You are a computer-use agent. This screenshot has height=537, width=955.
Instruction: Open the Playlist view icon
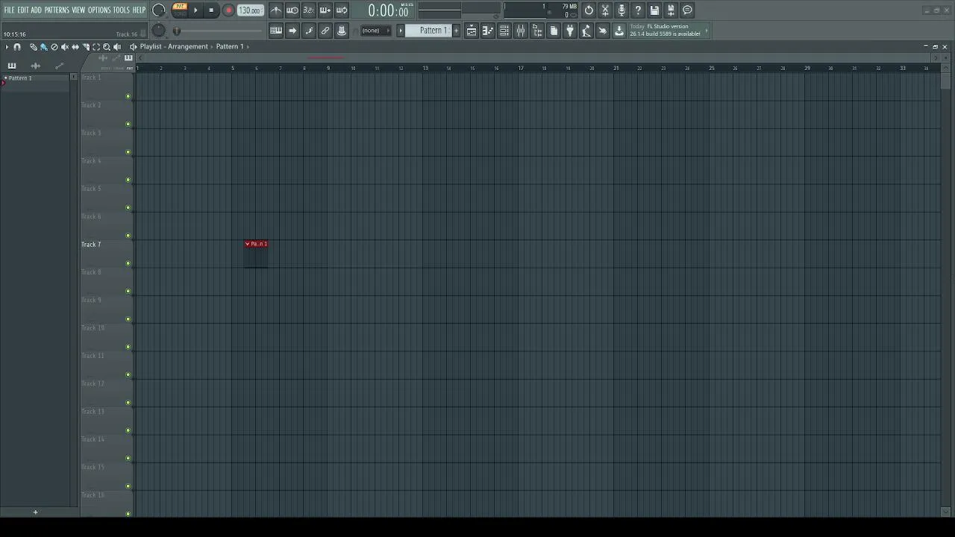point(472,31)
